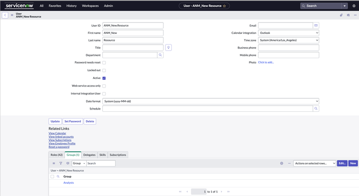This screenshot has width=359, height=196.
Task: Open the globe icon in the top bar
Action: [x=354, y=6]
